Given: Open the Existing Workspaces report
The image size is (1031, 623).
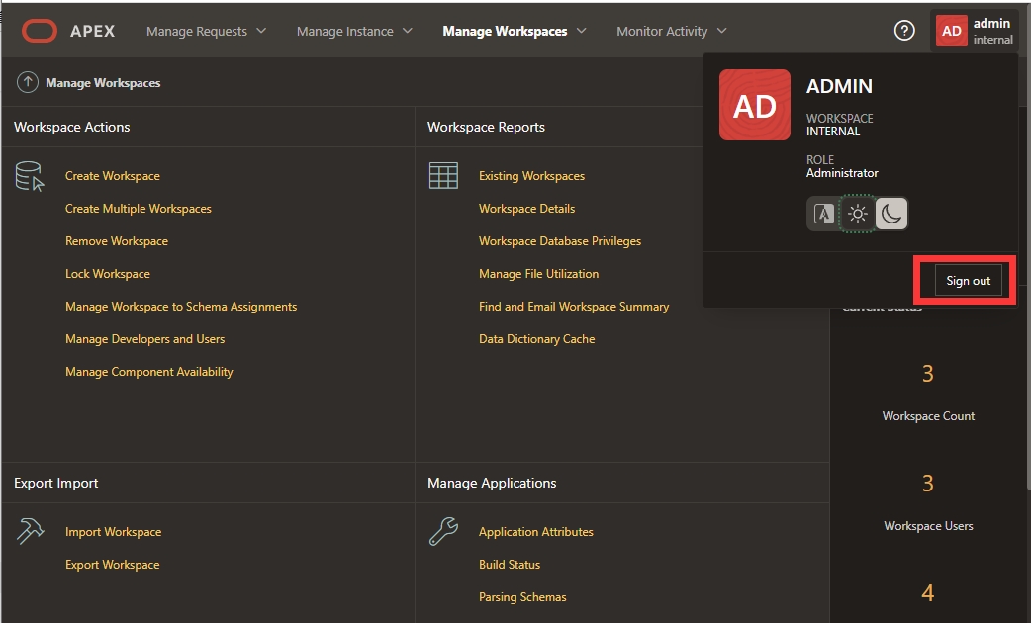Looking at the screenshot, I should tap(531, 176).
